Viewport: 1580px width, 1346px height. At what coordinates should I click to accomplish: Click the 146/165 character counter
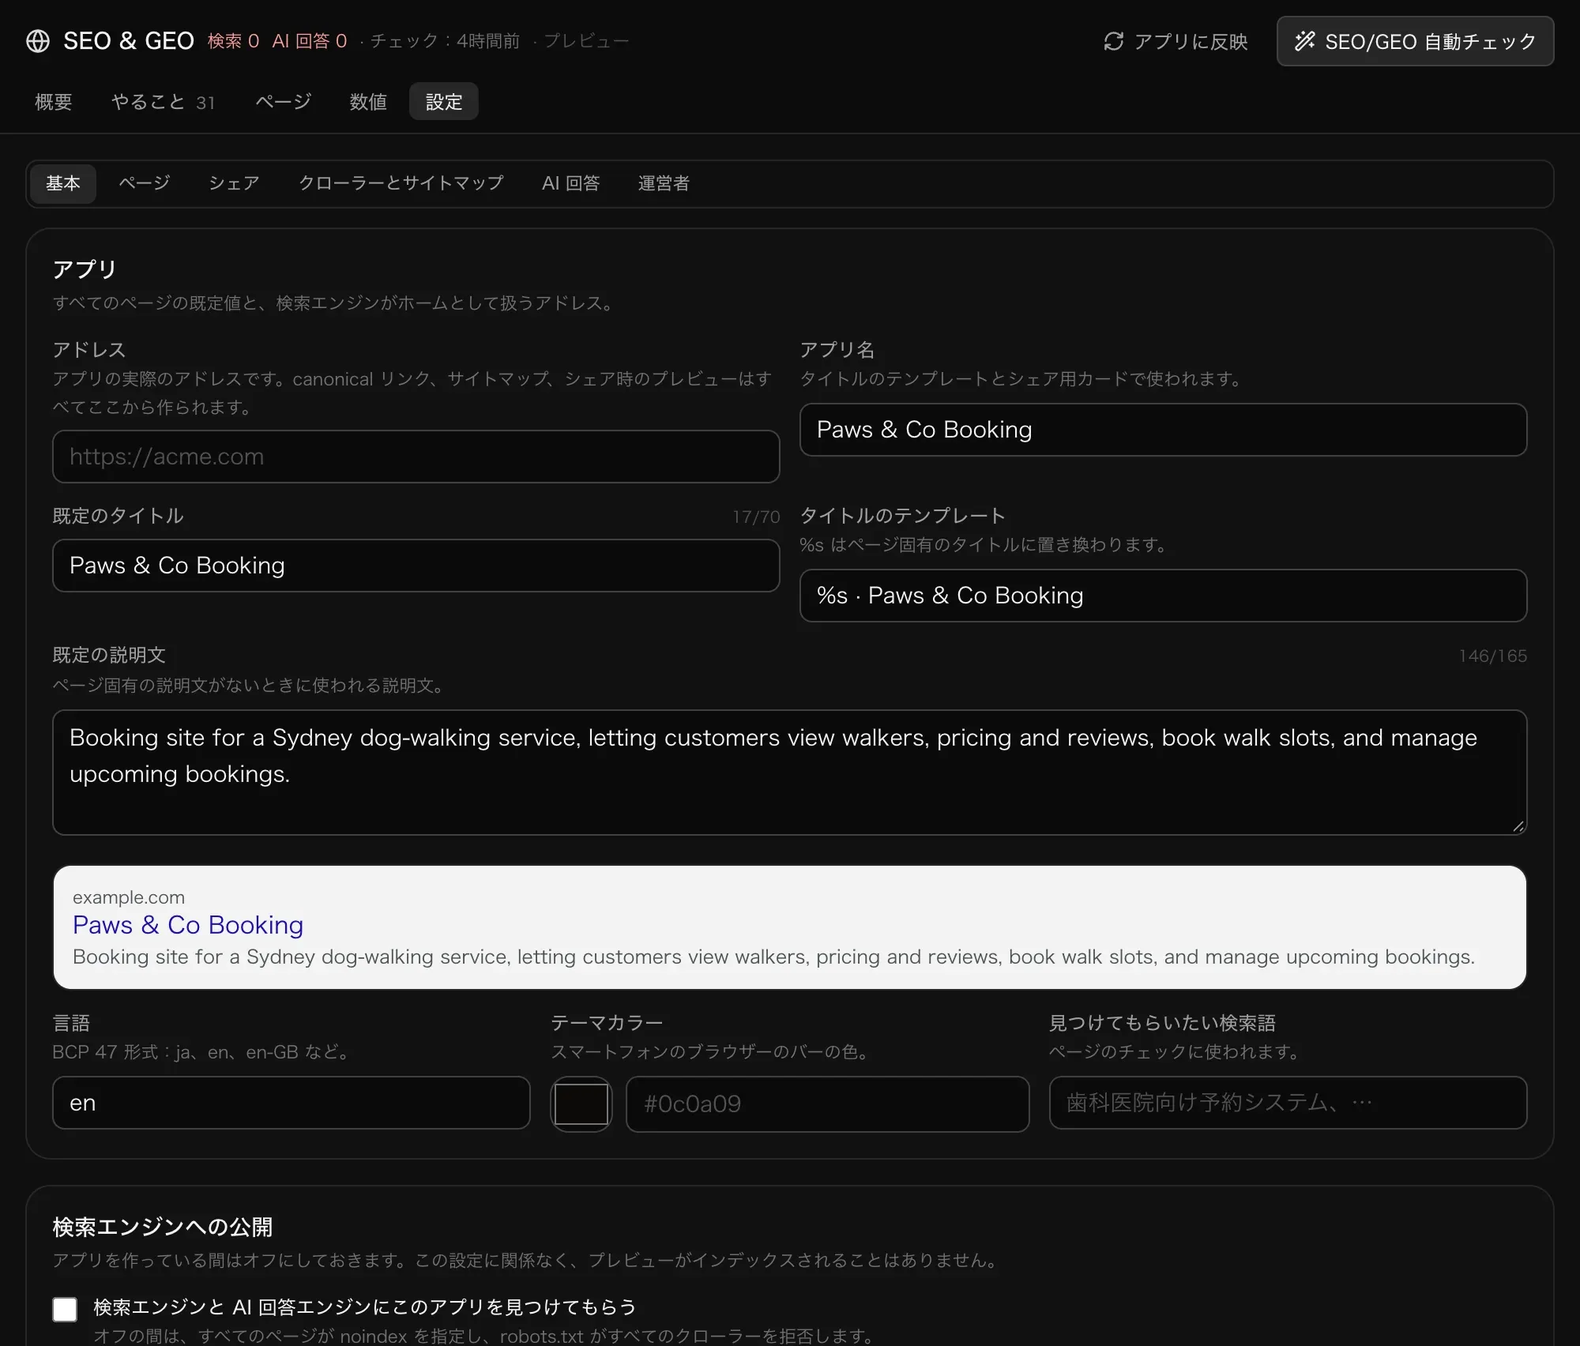coord(1493,656)
